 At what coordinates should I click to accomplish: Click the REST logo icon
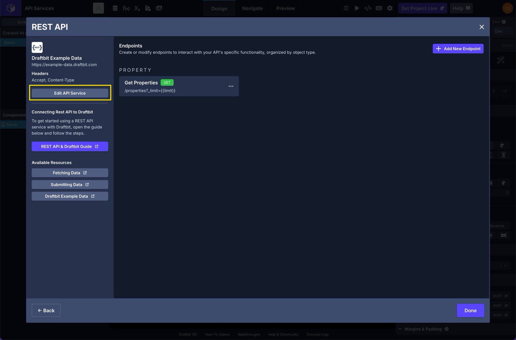[x=37, y=47]
